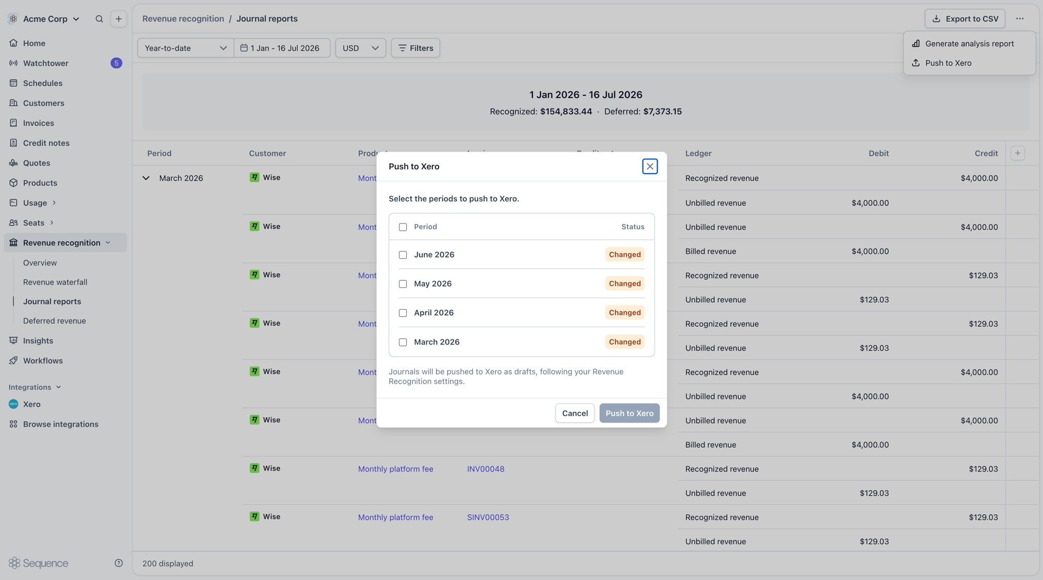Click the Ledger column header
1043x580 pixels.
click(x=698, y=153)
